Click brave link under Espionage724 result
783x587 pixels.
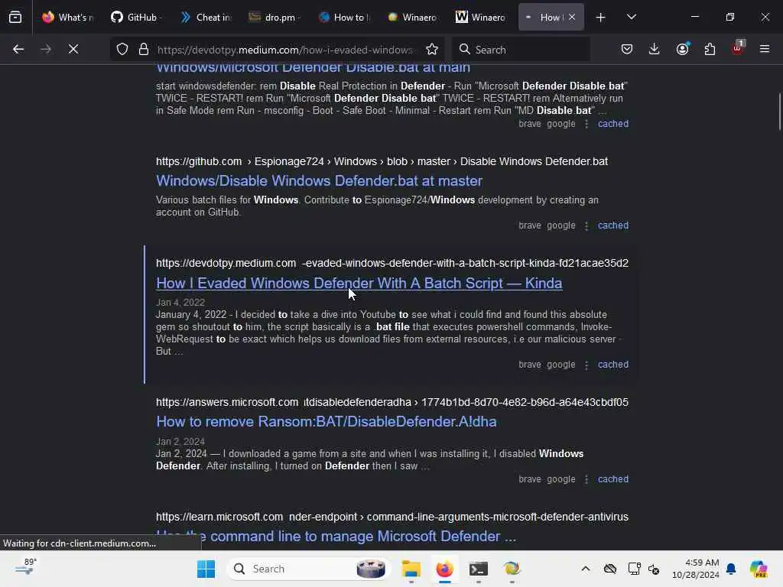529,225
